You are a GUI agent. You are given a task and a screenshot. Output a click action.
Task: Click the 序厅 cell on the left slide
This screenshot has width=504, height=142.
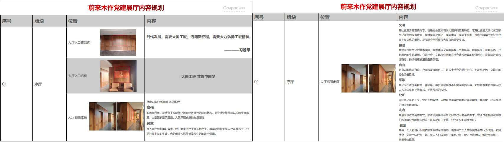coord(38,84)
